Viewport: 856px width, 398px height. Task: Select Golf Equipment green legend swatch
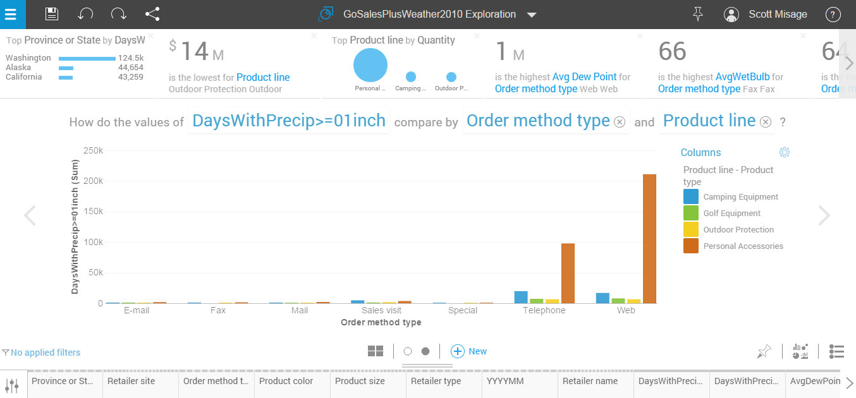691,213
